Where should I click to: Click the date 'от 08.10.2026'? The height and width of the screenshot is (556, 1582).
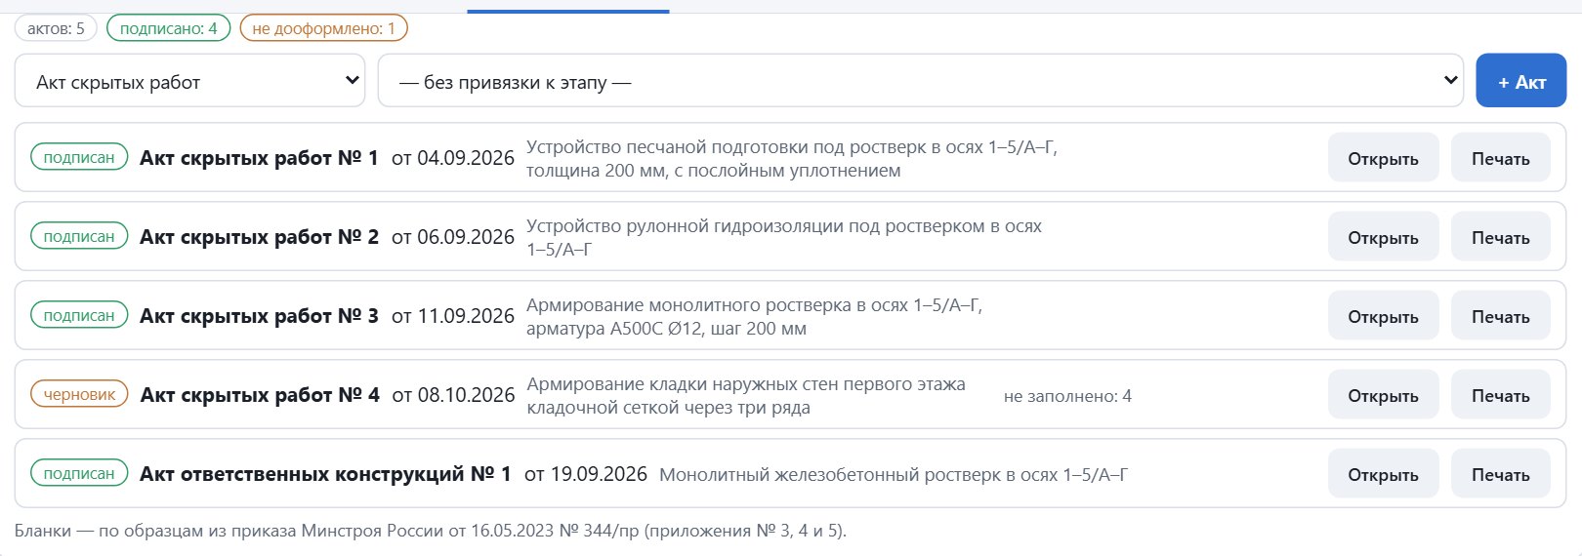click(453, 395)
